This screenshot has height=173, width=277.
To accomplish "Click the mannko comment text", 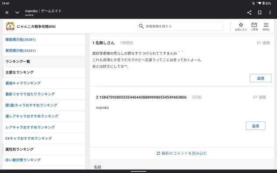I will tap(102, 108).
